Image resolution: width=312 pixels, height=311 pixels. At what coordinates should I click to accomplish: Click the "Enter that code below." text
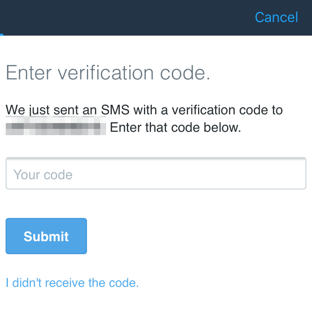tap(176, 127)
